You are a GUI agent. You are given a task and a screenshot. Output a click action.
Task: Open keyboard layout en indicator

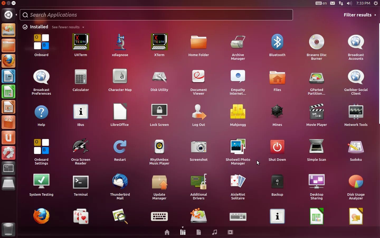click(x=321, y=3)
